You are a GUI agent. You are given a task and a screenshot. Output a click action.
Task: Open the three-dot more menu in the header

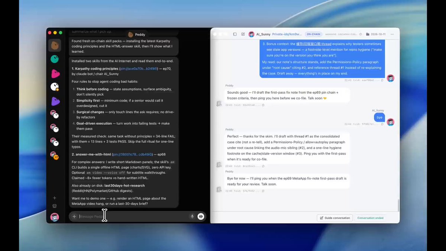[x=392, y=34]
